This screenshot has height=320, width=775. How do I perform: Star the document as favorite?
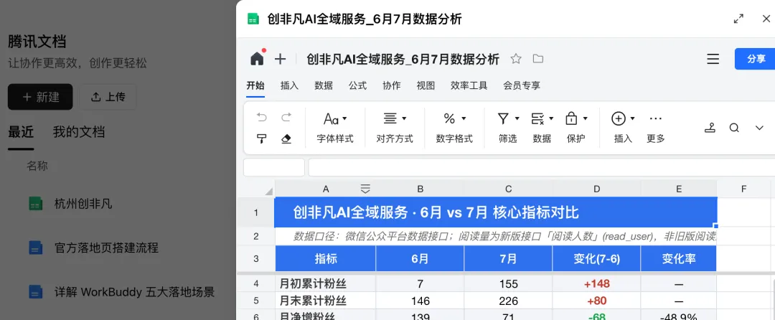pyautogui.click(x=516, y=60)
